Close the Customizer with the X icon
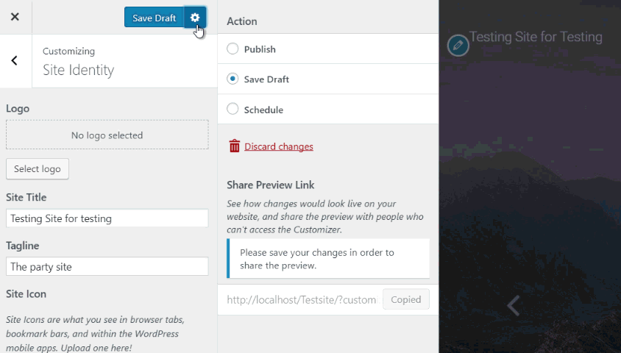Viewport: 621px width, 353px height. tap(15, 17)
